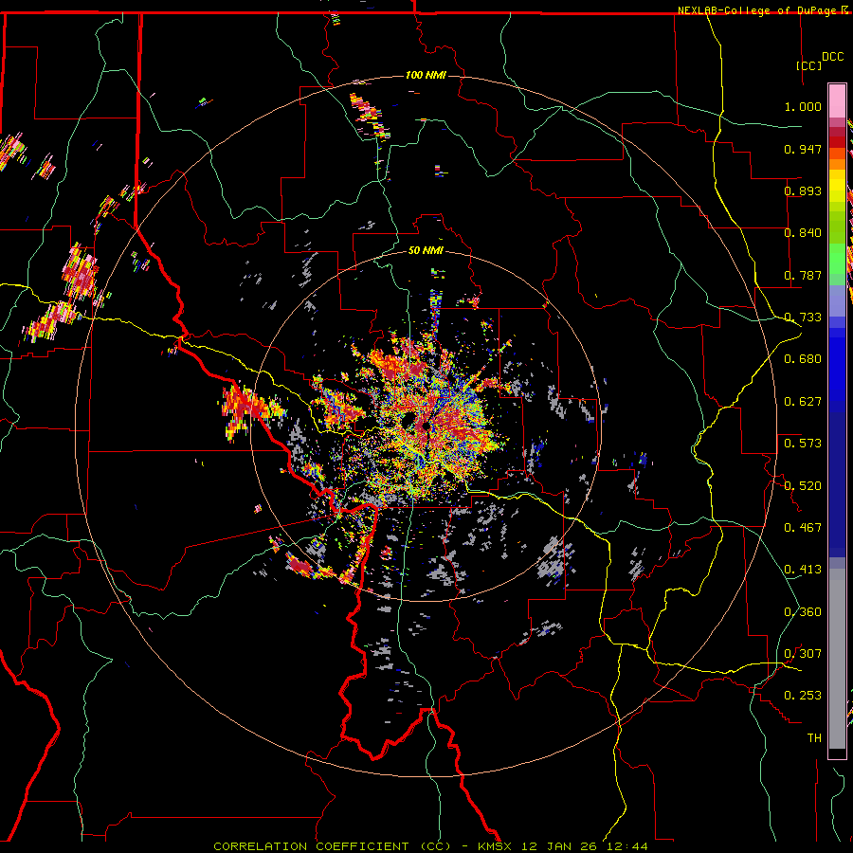
Task: Pick the bright green segment of the color bar
Action: [x=837, y=259]
